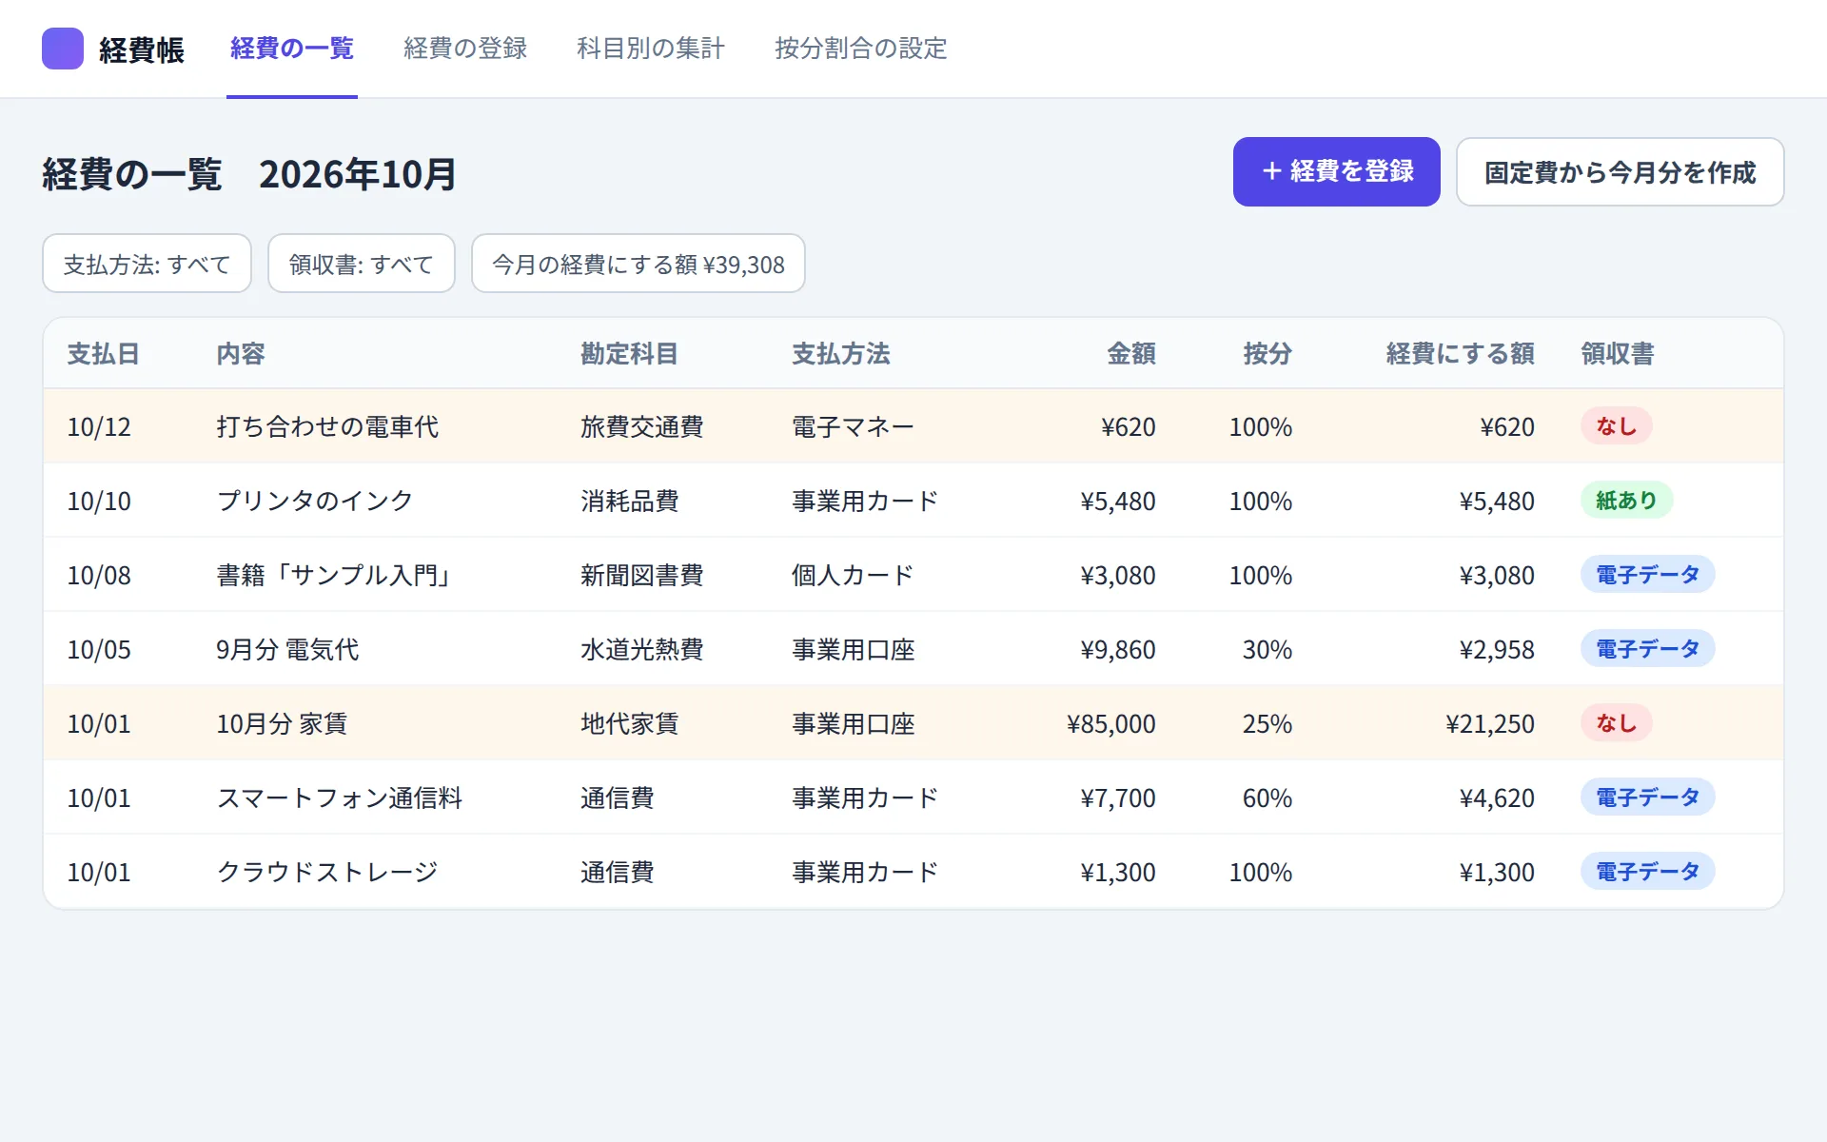Viewport: 1827px width, 1142px height.
Task: Click the 10/12 payment date
Action: [x=99, y=426]
